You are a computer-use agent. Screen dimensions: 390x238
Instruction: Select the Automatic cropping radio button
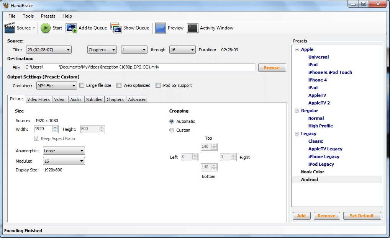tap(172, 121)
